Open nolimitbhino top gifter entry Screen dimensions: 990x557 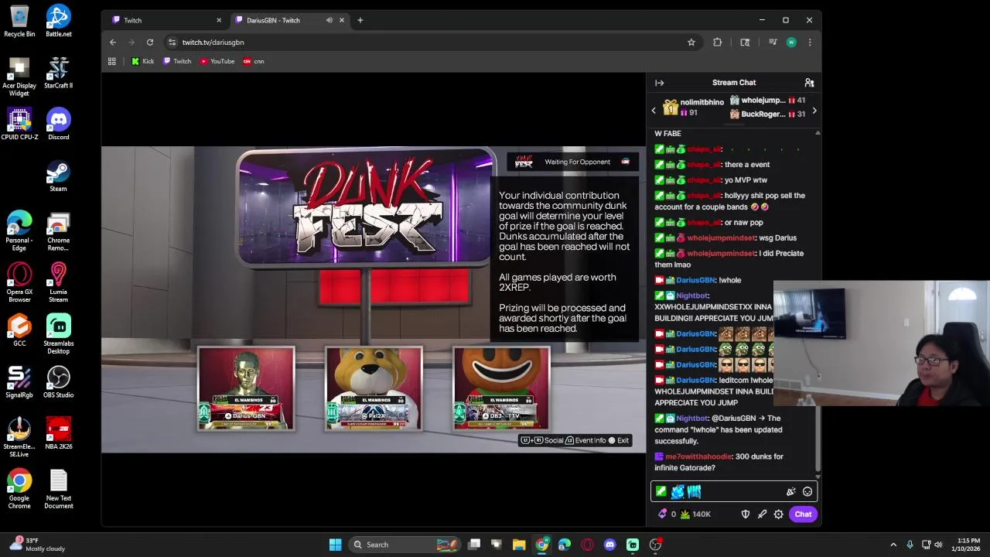click(x=694, y=108)
